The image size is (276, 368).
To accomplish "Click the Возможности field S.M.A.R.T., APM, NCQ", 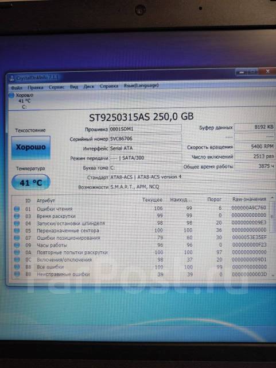I will click(193, 187).
